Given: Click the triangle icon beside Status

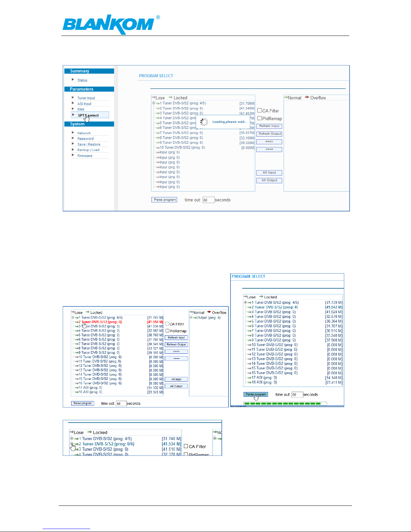Looking at the screenshot, I should click(73, 80).
